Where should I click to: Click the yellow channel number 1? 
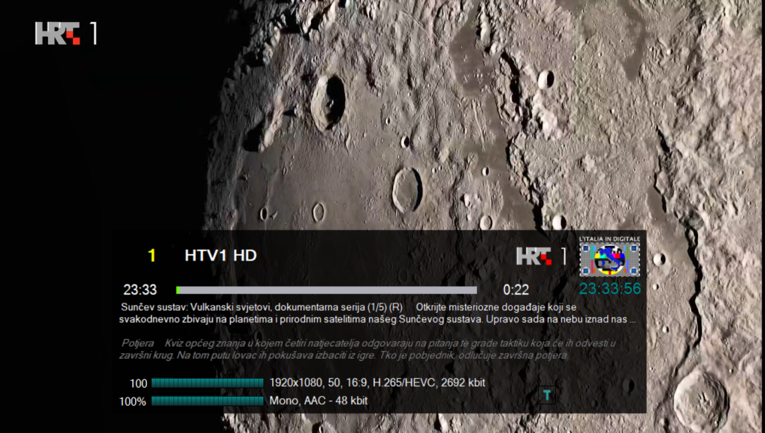point(152,255)
